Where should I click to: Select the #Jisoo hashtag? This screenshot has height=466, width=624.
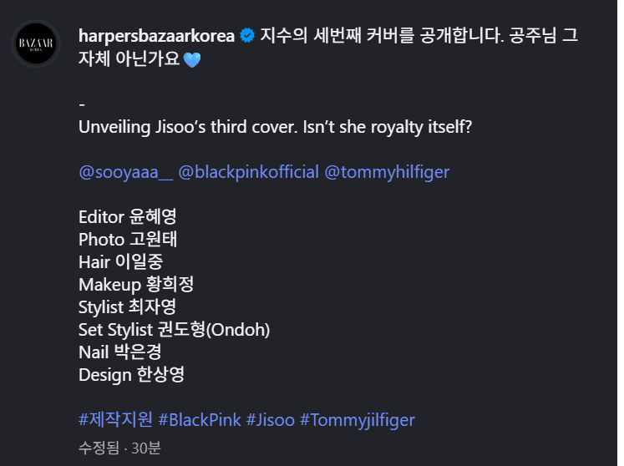pyautogui.click(x=271, y=419)
